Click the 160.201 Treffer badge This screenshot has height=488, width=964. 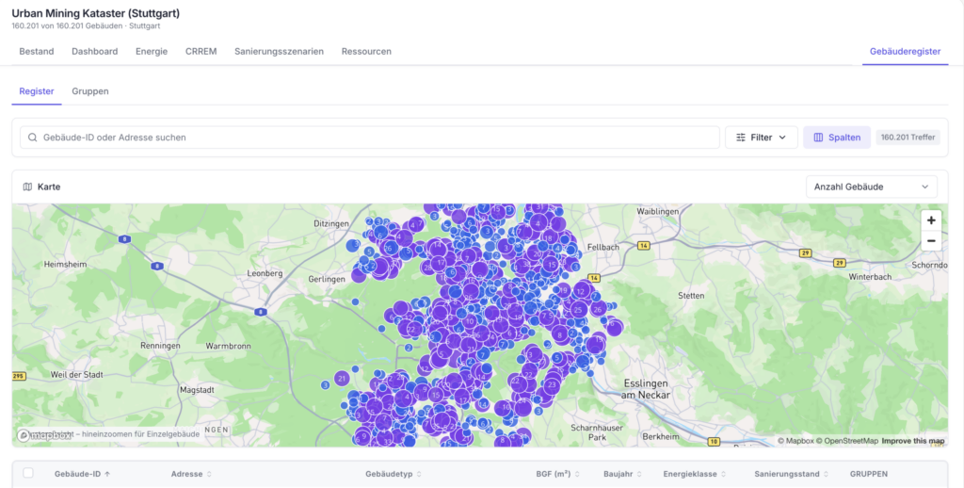(x=908, y=138)
